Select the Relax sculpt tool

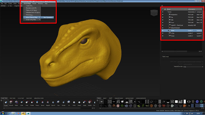pyautogui.click(x=16, y=102)
